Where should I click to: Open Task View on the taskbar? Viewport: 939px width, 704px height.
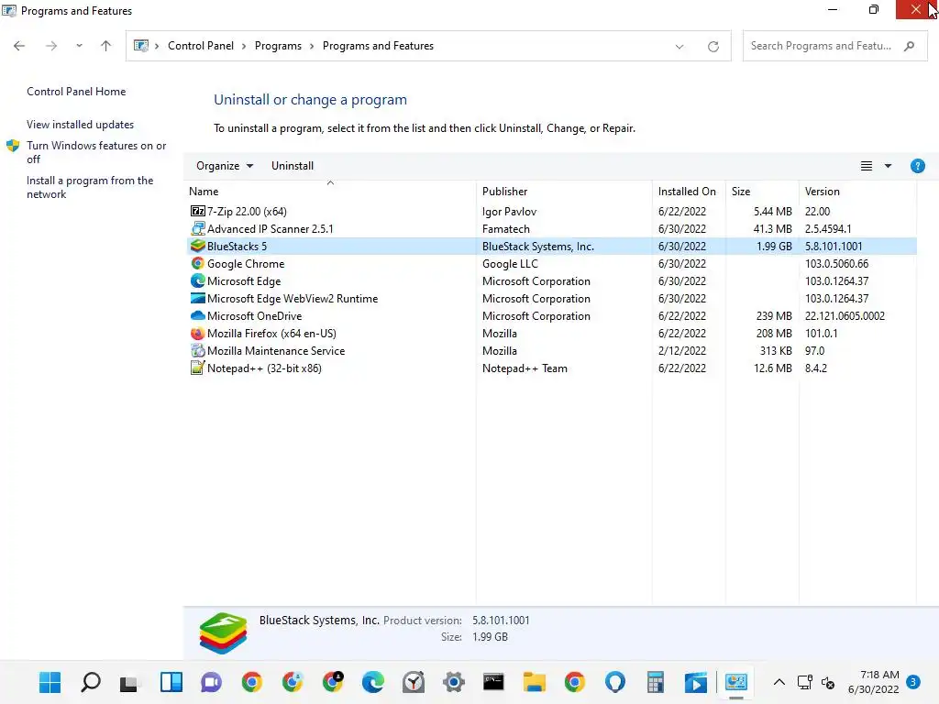[128, 682]
